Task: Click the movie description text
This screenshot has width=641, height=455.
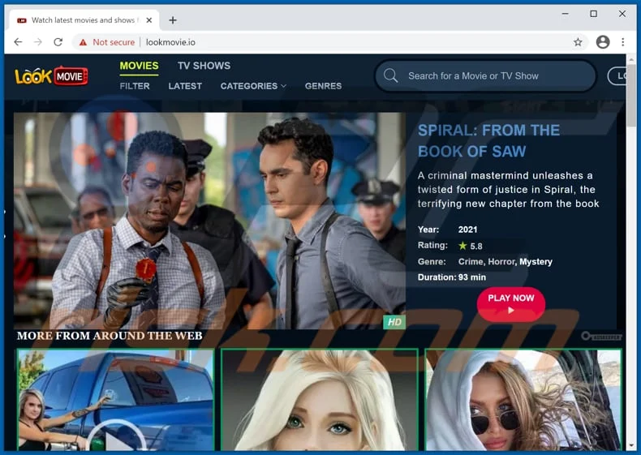Action: point(508,190)
